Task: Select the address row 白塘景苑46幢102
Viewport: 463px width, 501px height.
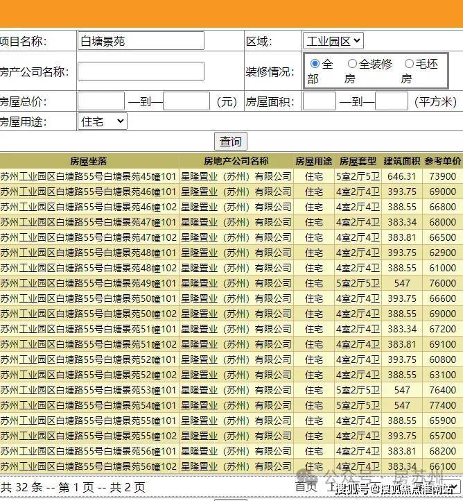Action: coord(89,207)
